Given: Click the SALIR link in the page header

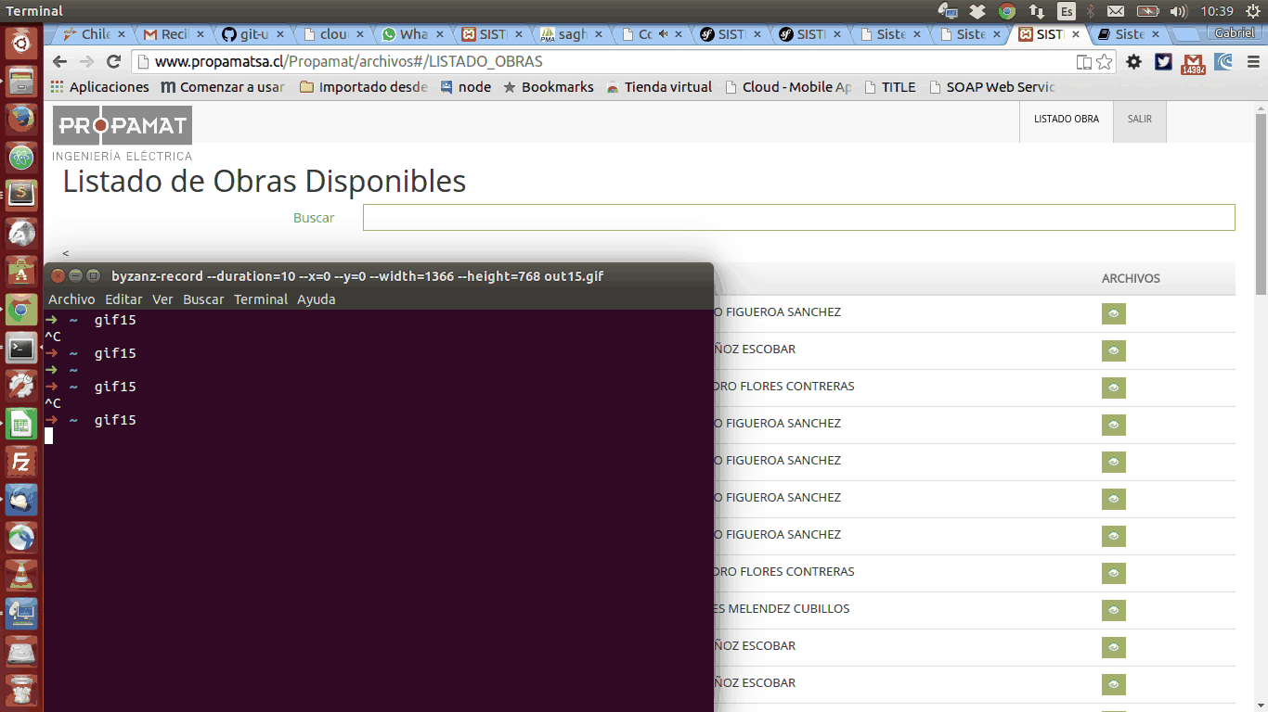Looking at the screenshot, I should 1139,120.
